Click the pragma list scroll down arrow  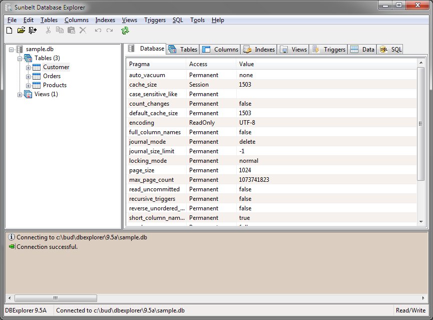click(421, 222)
